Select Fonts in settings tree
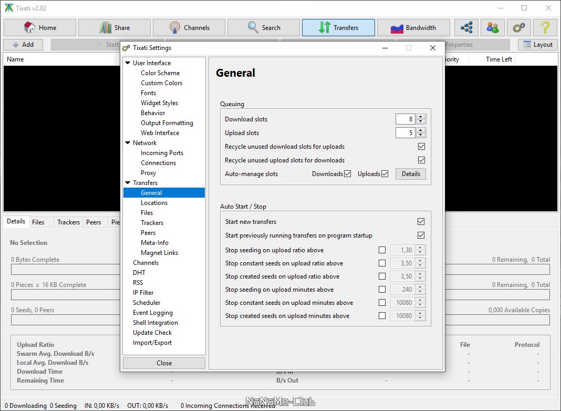Viewport: 561px width, 411px height. 149,93
